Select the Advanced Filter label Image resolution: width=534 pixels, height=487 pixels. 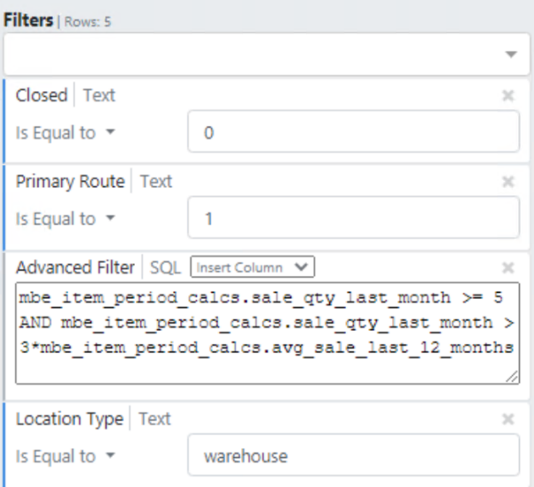coord(75,267)
